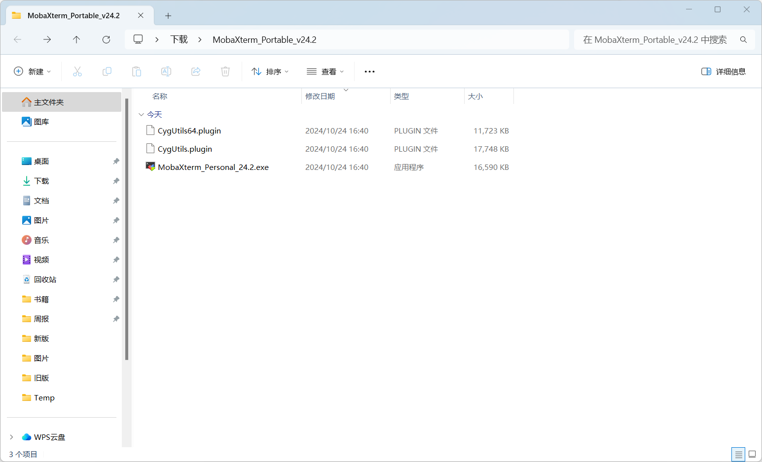Click the Paste clipboard icon
Viewport: 762px width, 462px height.
point(137,71)
